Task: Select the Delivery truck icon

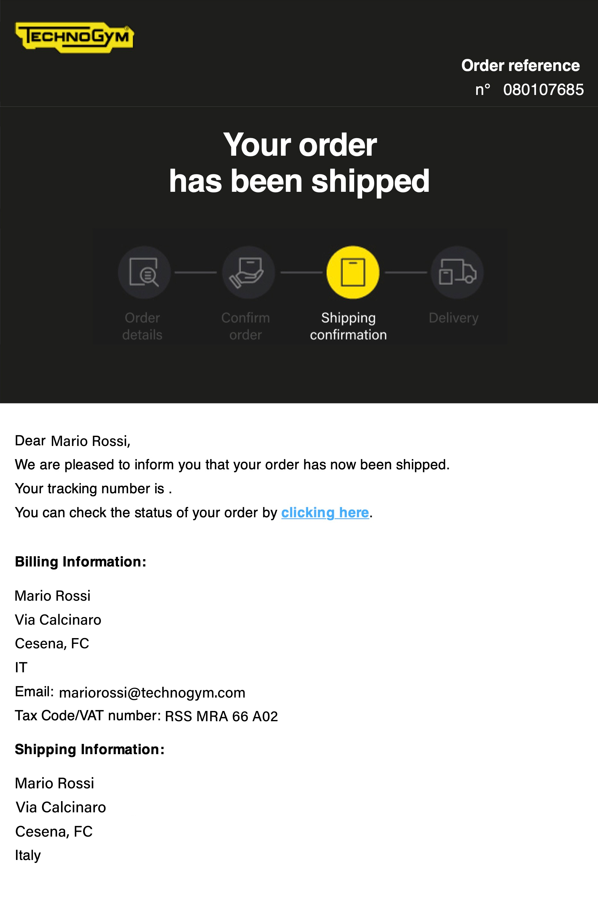Action: click(x=457, y=272)
